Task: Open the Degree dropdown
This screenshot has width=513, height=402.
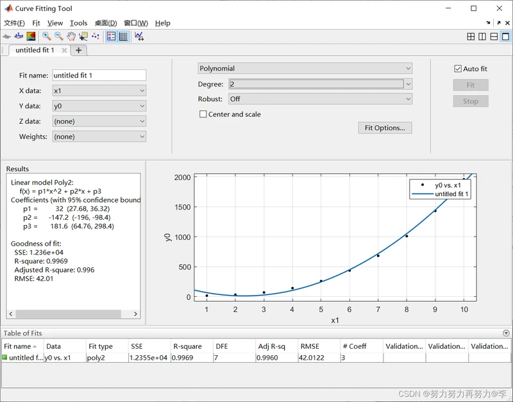Action: [320, 84]
